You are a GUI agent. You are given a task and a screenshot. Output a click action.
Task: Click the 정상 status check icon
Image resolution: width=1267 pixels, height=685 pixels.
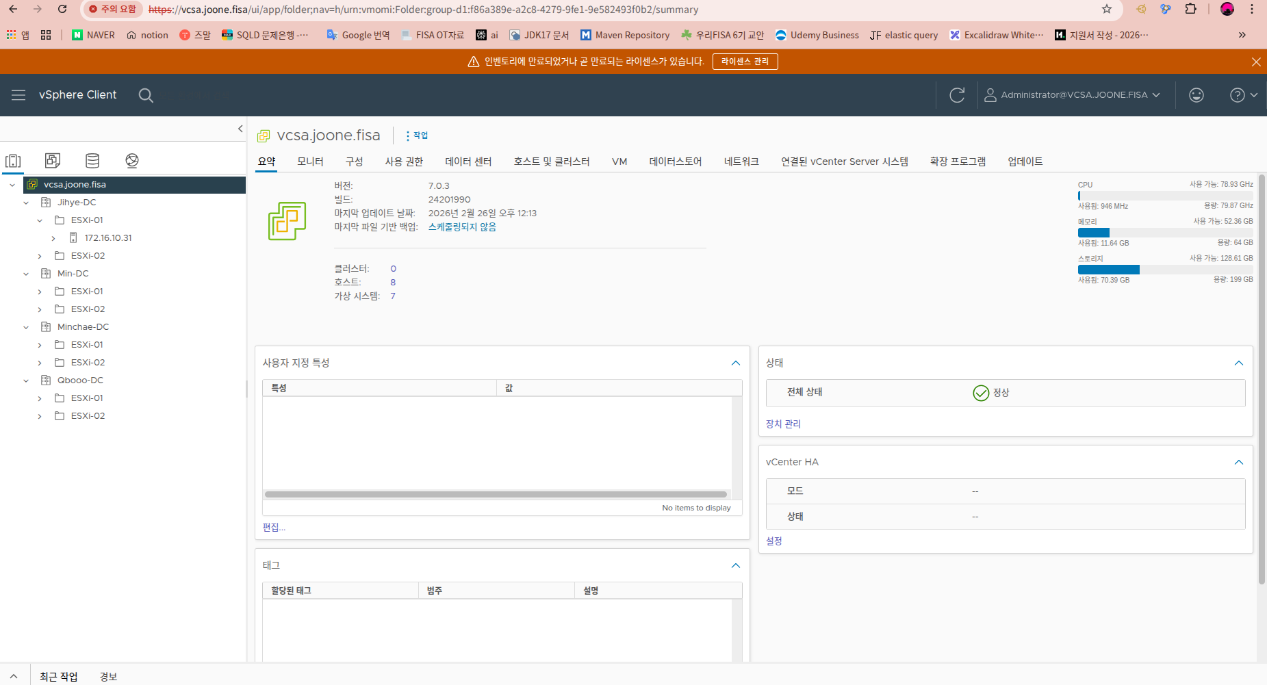click(981, 393)
